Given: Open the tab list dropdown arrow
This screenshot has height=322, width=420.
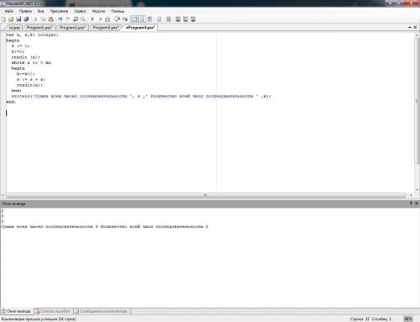Looking at the screenshot, I should pyautogui.click(x=410, y=28).
